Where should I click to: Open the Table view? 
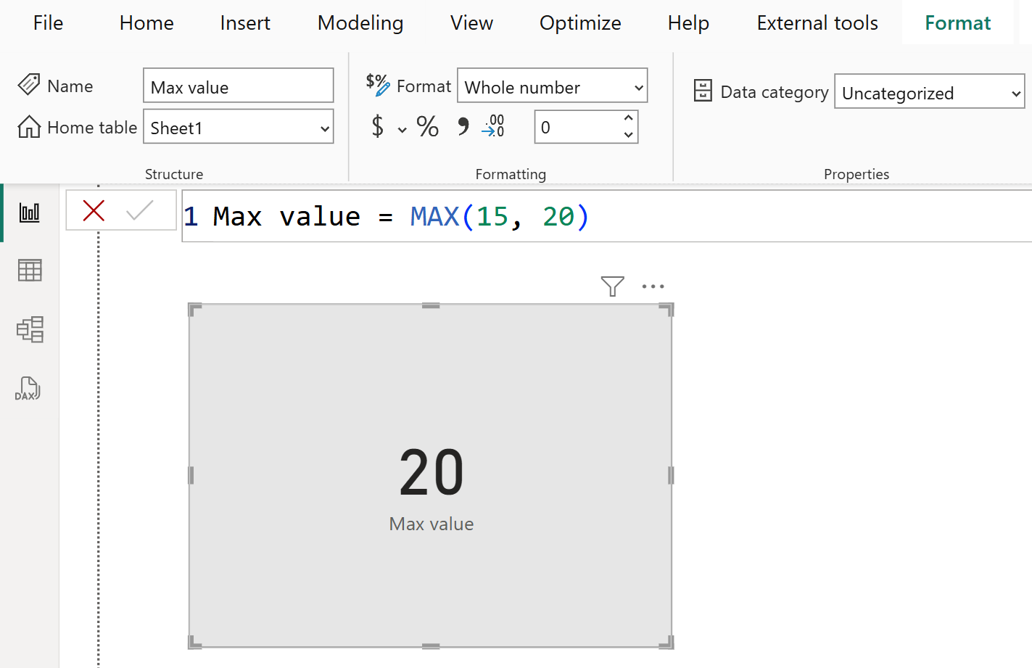tap(29, 270)
